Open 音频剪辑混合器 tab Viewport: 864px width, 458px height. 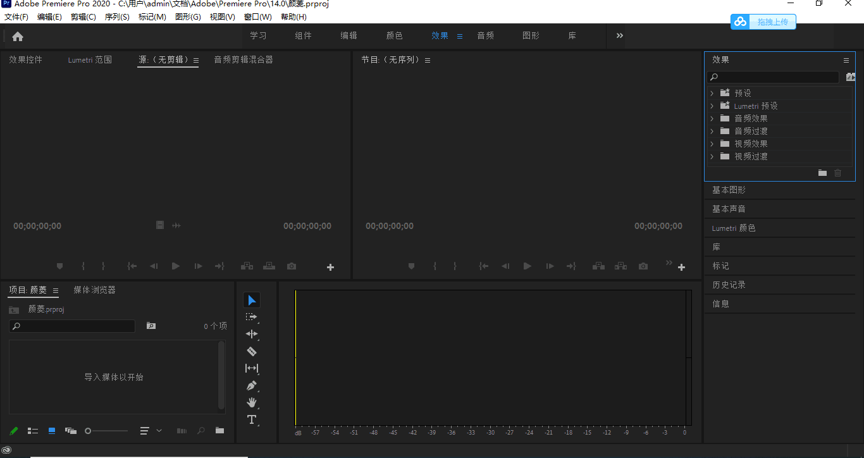click(x=244, y=59)
